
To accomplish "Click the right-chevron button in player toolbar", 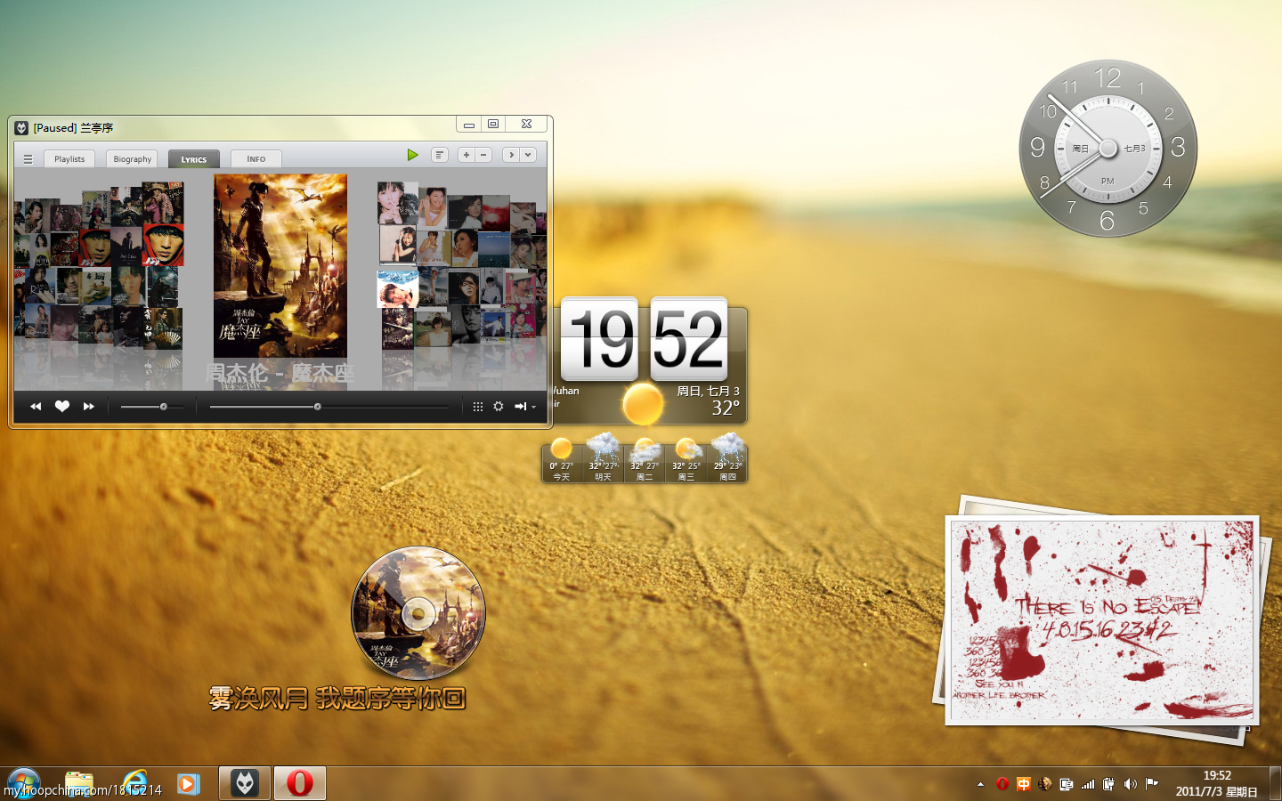I will coord(511,155).
